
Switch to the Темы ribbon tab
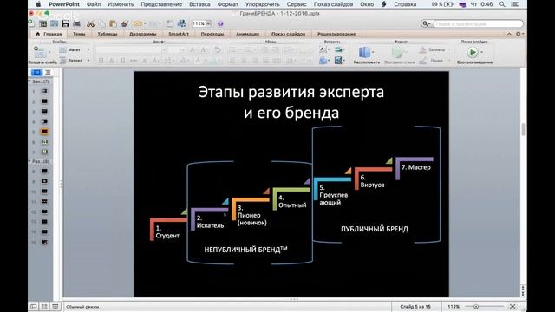click(79, 34)
